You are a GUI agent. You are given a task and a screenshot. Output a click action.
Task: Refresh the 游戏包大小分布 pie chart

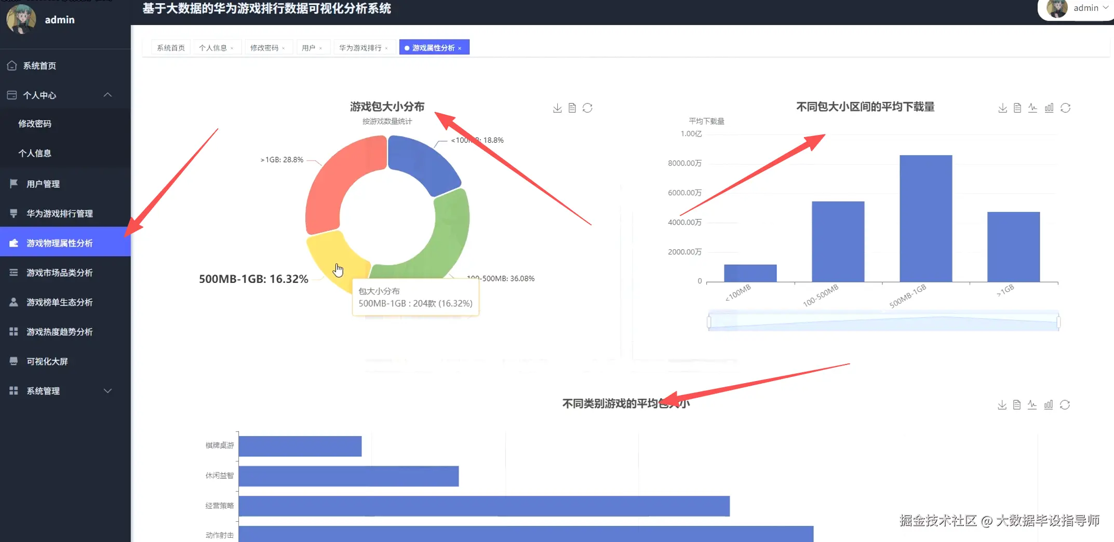click(587, 108)
